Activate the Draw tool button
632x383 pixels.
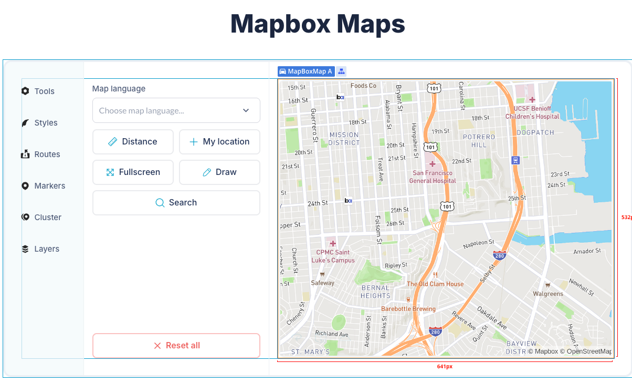[219, 172]
